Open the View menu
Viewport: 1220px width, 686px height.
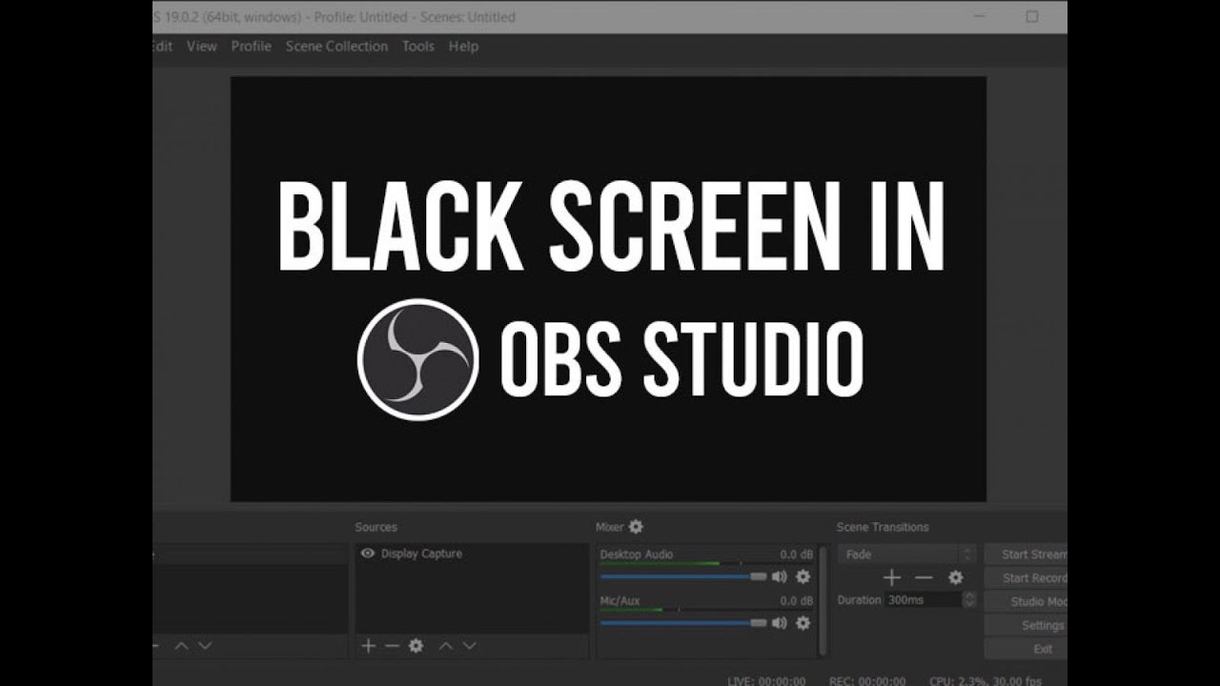(x=201, y=46)
